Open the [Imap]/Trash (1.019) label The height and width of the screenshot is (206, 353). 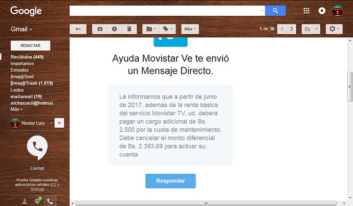coord(32,83)
